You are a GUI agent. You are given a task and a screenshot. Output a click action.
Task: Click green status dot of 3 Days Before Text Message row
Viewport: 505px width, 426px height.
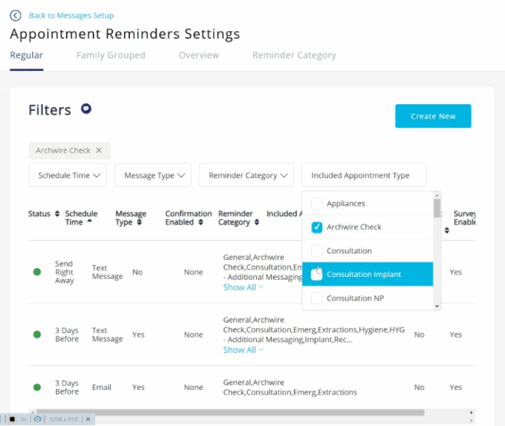click(37, 334)
